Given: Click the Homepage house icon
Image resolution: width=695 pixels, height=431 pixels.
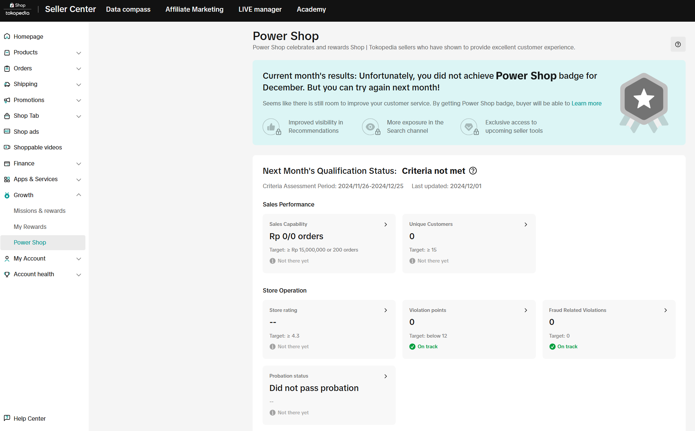Looking at the screenshot, I should 7,36.
